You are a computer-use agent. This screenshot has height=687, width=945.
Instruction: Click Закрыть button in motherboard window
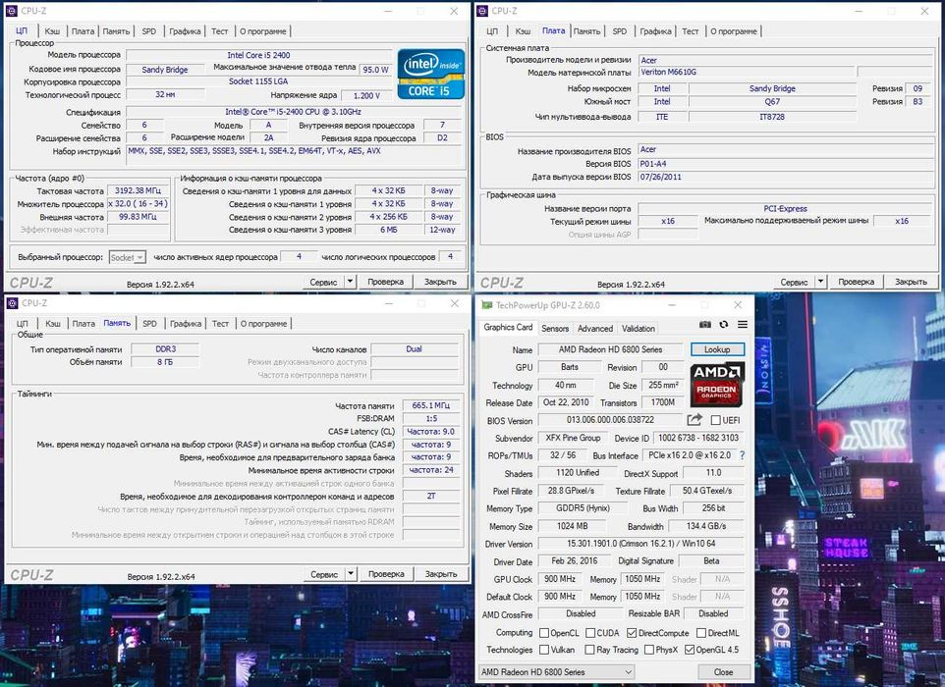point(911,282)
